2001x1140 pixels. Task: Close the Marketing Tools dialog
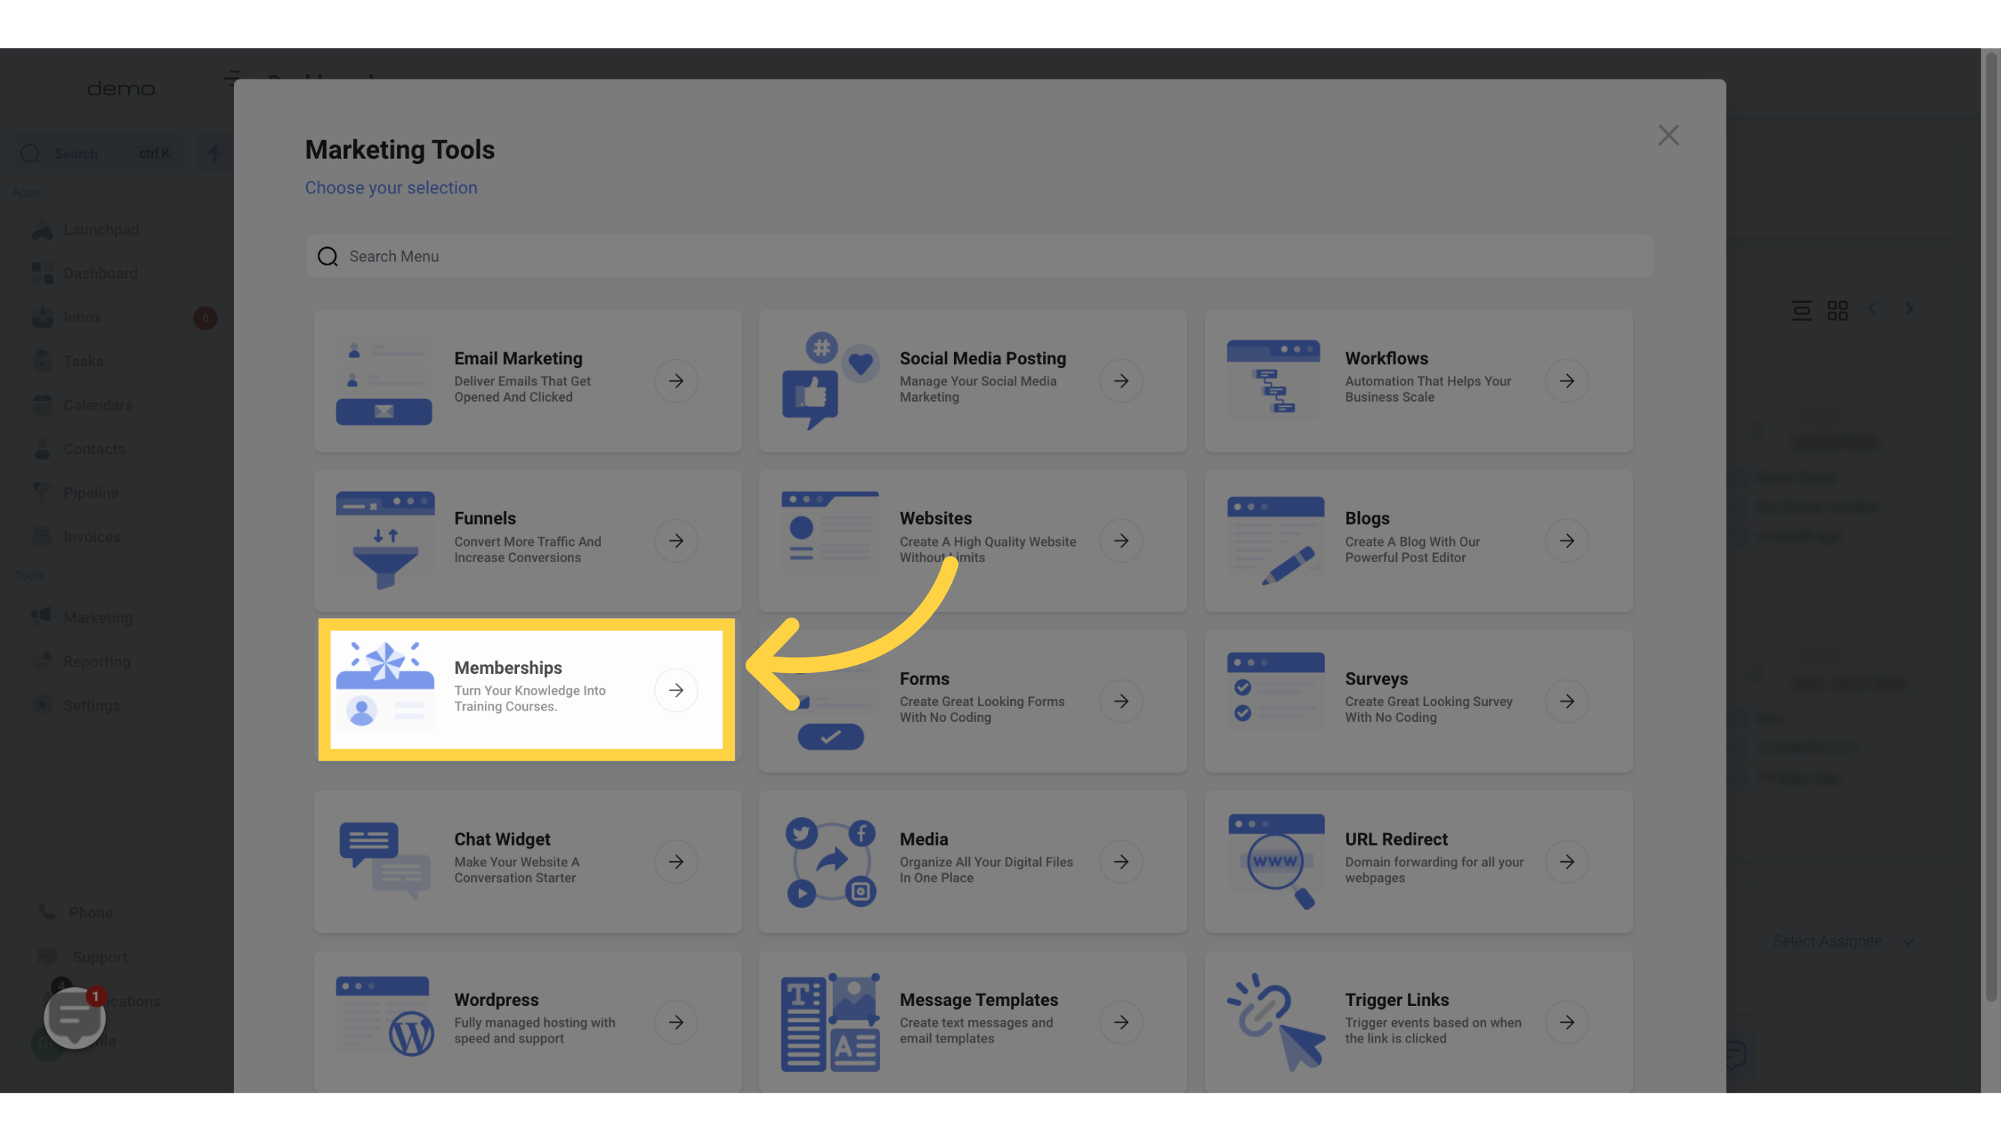tap(1668, 136)
